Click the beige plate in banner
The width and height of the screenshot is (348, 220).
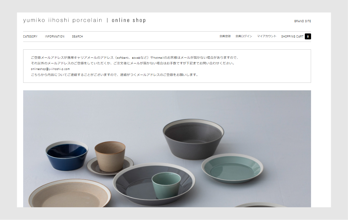pyautogui.click(x=70, y=194)
